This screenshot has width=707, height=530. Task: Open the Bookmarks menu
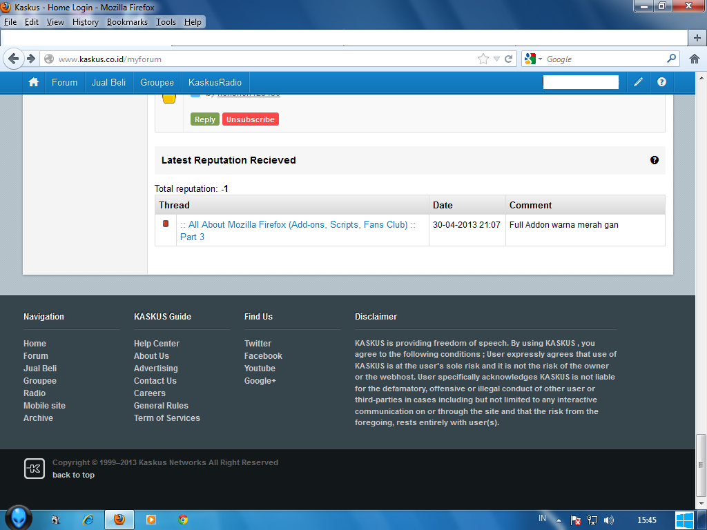coord(127,22)
